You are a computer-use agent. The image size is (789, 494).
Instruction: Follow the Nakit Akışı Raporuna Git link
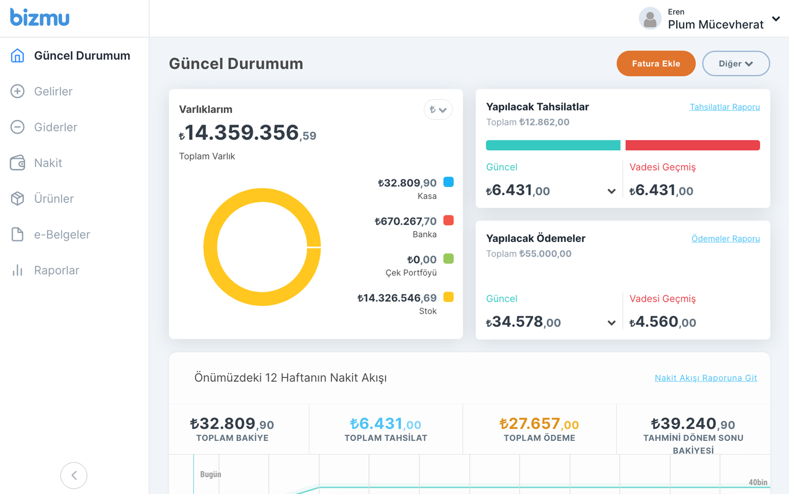(x=706, y=378)
